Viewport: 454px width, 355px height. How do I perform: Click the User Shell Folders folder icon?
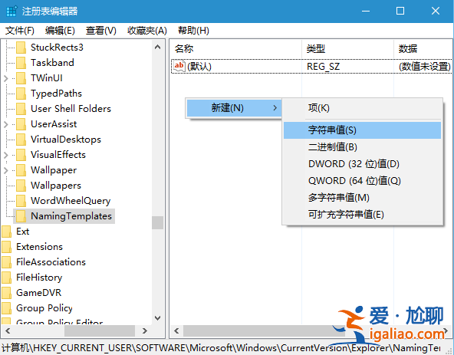(x=21, y=109)
